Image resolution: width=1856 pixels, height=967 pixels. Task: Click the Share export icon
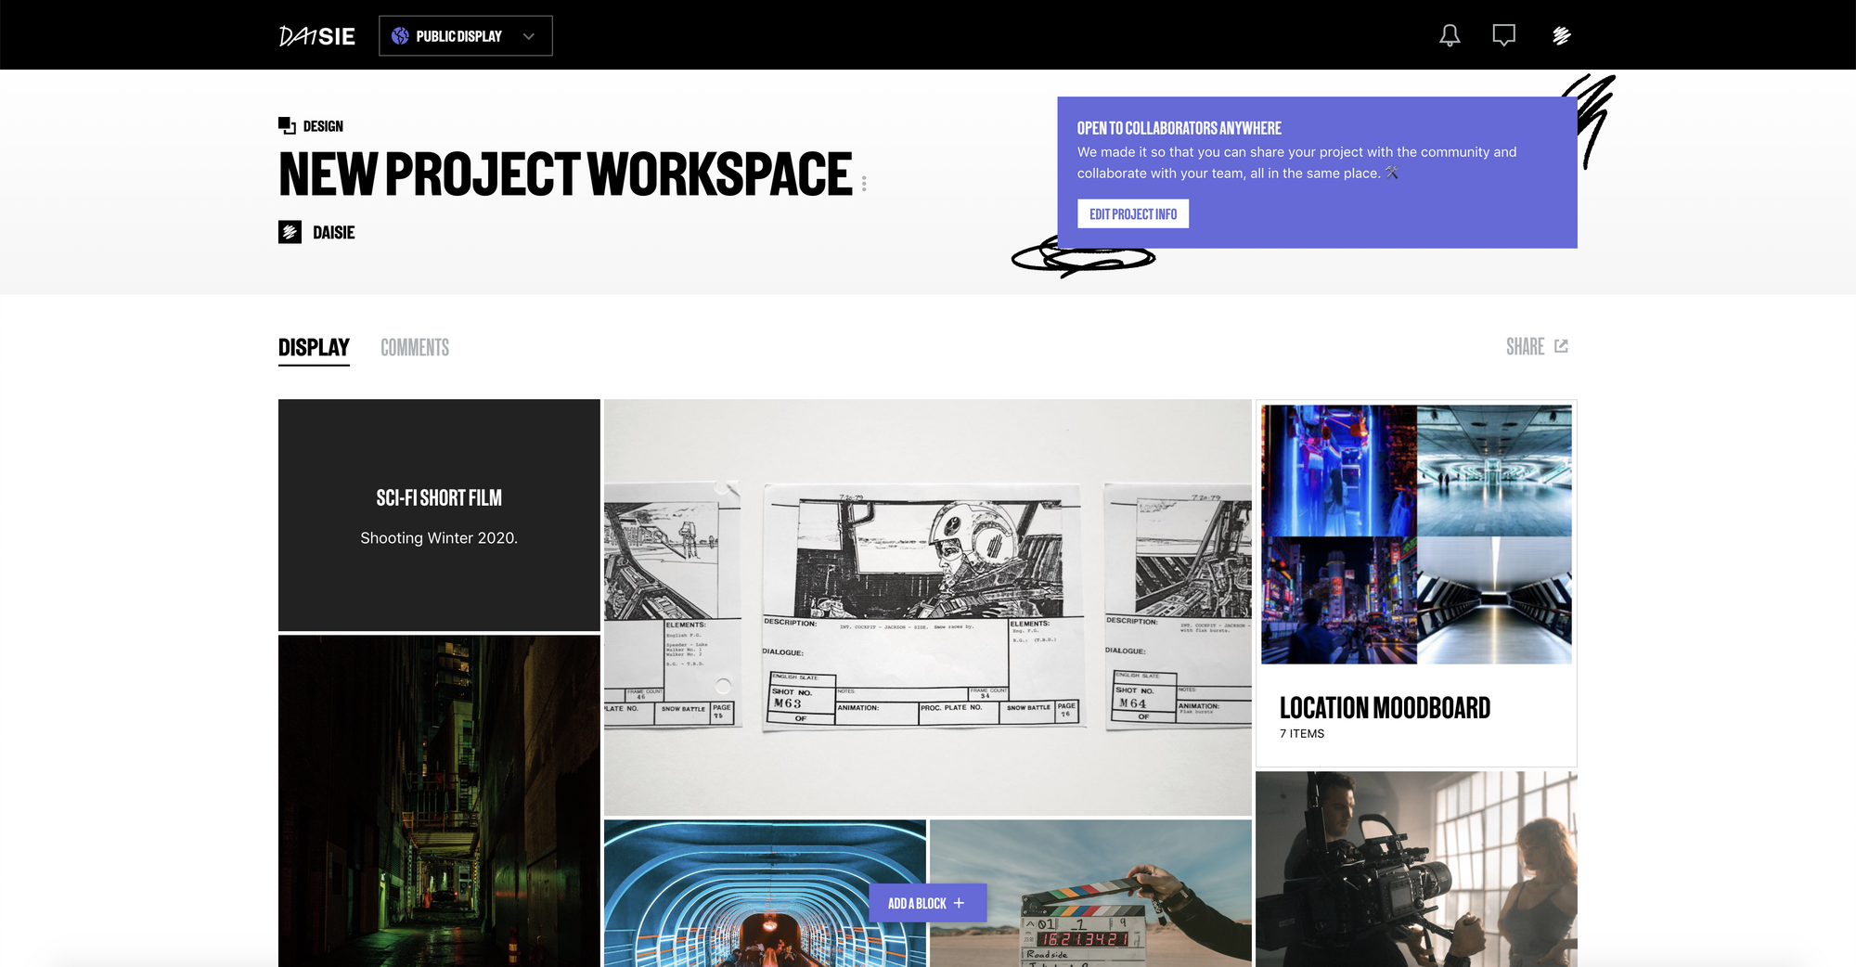click(1561, 346)
